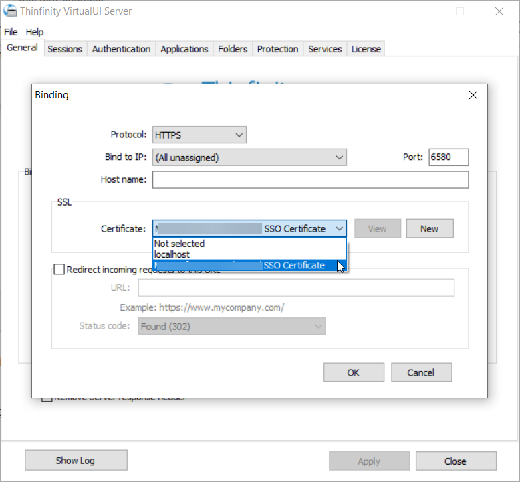Focus the Host name input field
This screenshot has height=482, width=520.
[x=310, y=179]
